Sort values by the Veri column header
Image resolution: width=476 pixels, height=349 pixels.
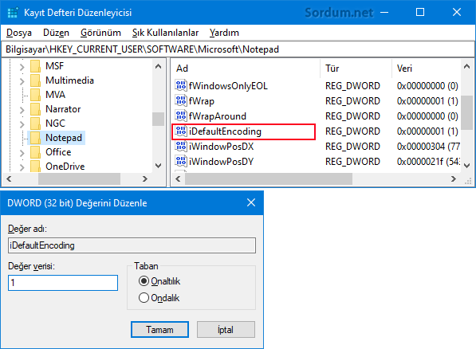coord(427,69)
